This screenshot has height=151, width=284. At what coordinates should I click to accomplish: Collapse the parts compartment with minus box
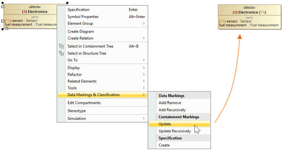[3, 21]
